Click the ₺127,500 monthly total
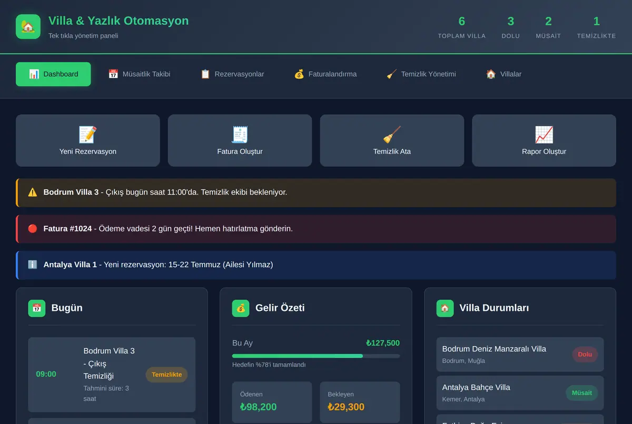 [383, 343]
